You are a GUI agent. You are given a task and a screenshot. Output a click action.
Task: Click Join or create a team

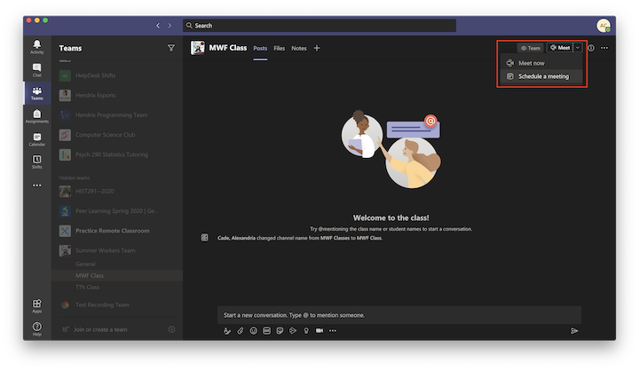[100, 329]
